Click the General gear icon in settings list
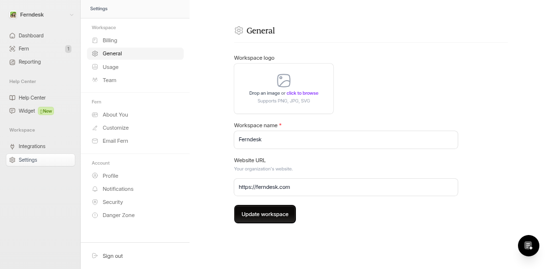This screenshot has height=269, width=552. pos(95,53)
